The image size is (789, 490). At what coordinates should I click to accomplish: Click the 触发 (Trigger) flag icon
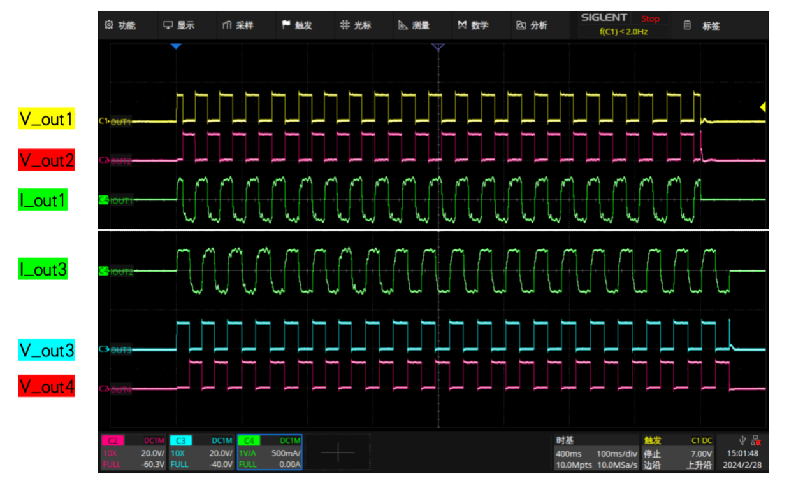coord(287,25)
